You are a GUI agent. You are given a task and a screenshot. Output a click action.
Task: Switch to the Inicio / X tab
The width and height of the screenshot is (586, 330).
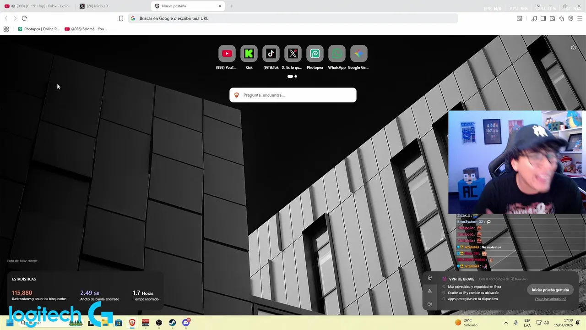(113, 6)
